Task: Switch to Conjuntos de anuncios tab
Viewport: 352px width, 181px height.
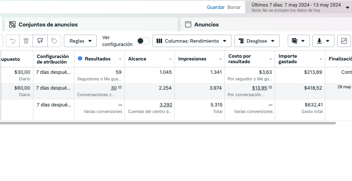Action: (x=48, y=24)
